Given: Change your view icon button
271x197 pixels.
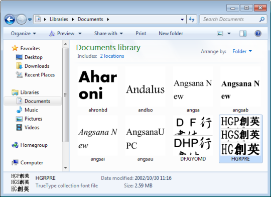Looking at the screenshot, I should (220, 33).
